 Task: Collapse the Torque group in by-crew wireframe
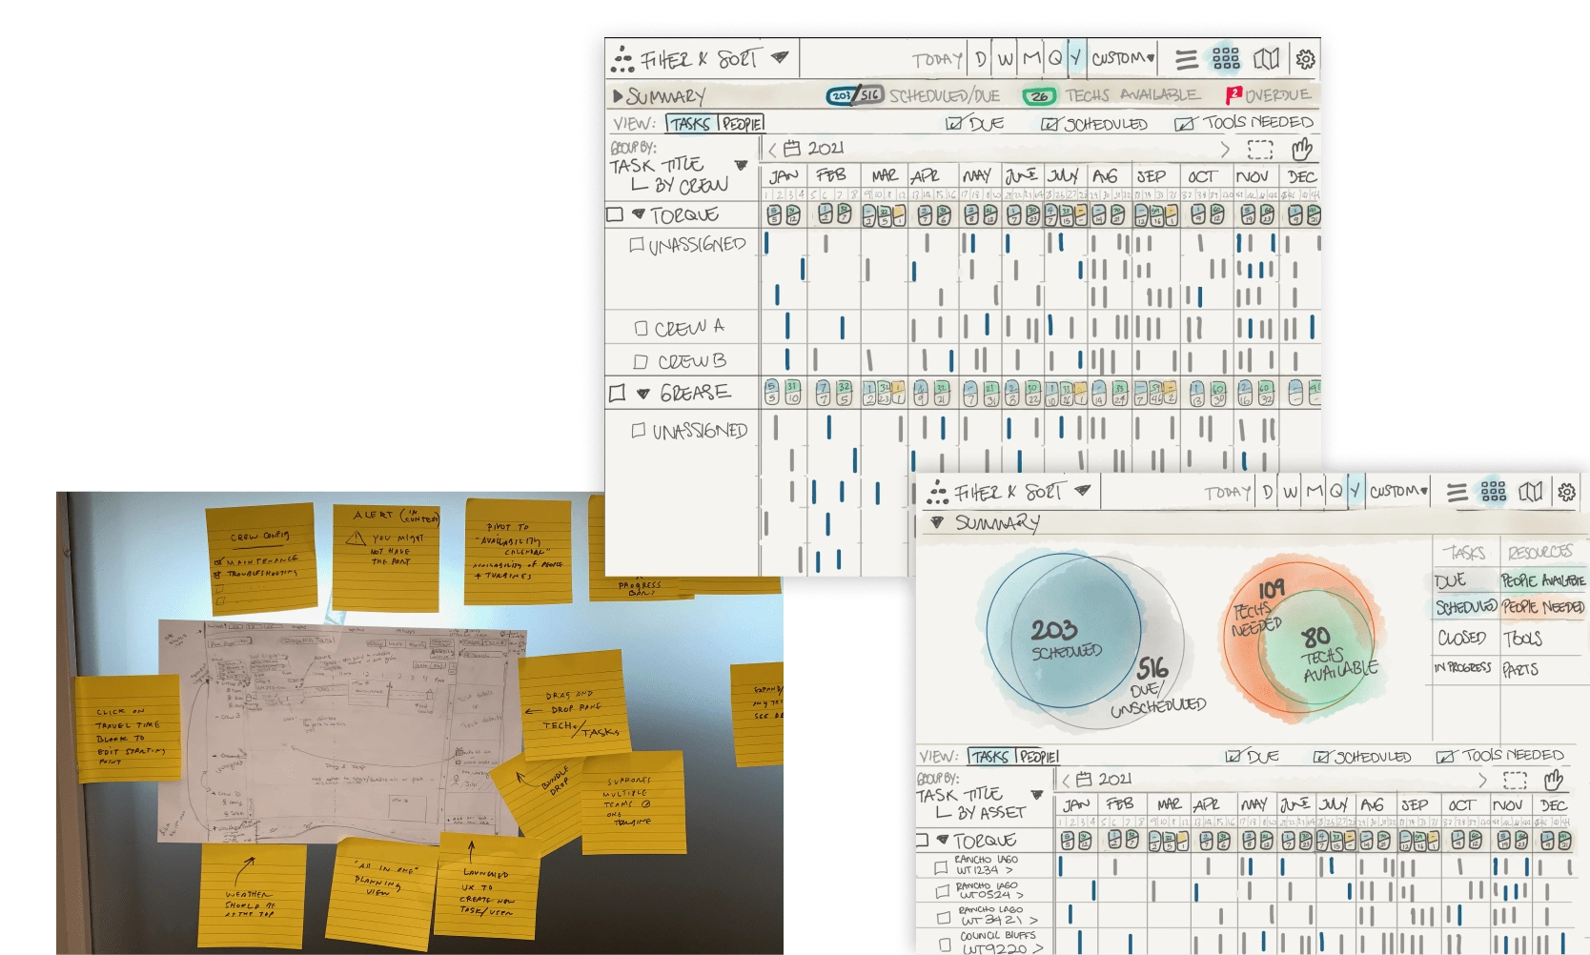tap(639, 214)
